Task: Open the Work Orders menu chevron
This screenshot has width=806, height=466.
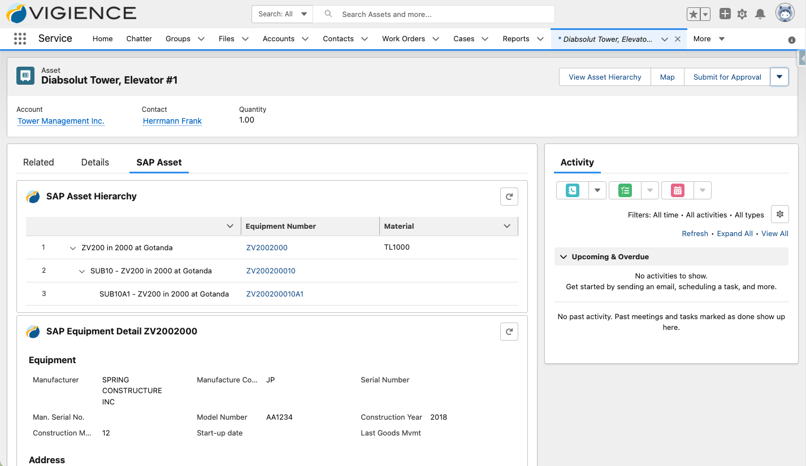Action: point(436,39)
